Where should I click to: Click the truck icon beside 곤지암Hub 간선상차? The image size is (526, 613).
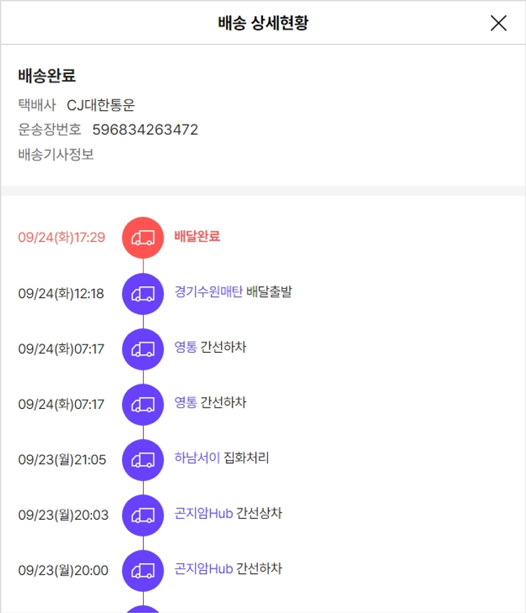coord(143,515)
